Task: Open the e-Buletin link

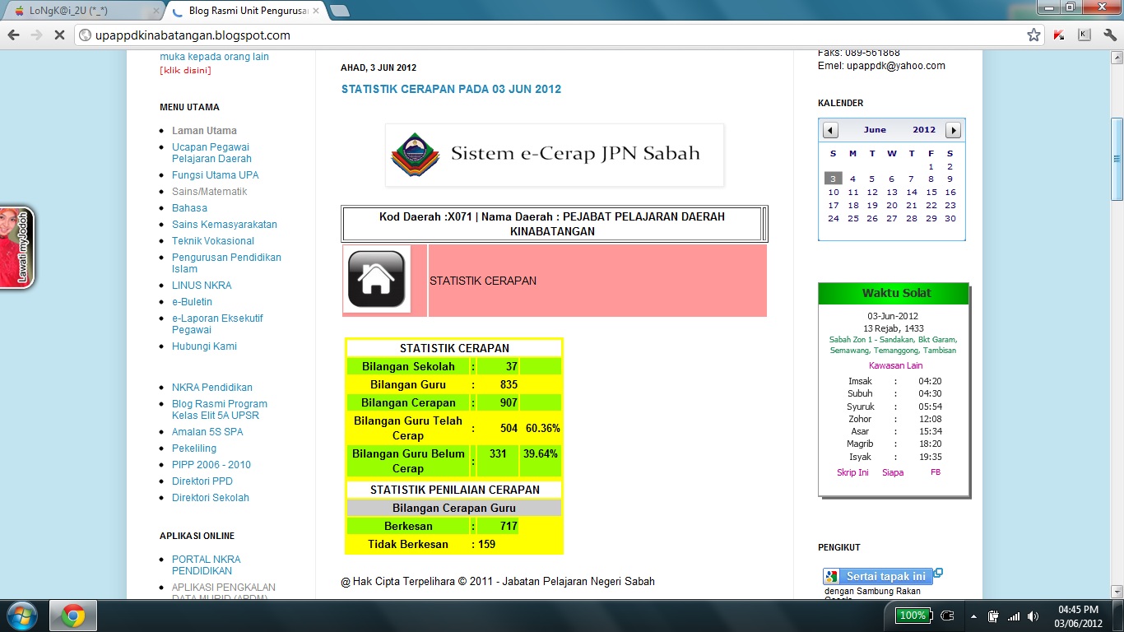Action: [192, 301]
